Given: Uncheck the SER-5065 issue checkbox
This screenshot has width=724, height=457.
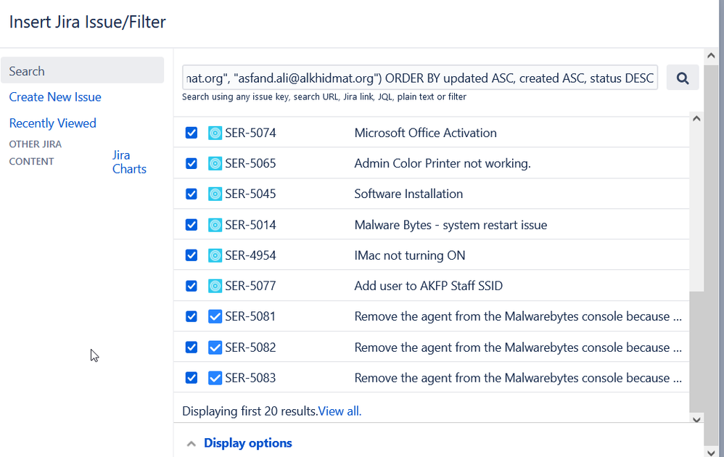Looking at the screenshot, I should (192, 163).
